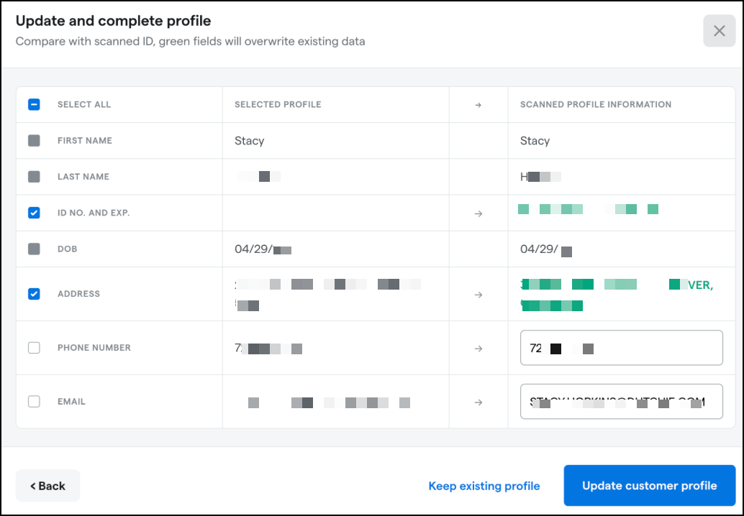Click the ID NO. AND EXP. label

pyautogui.click(x=94, y=213)
